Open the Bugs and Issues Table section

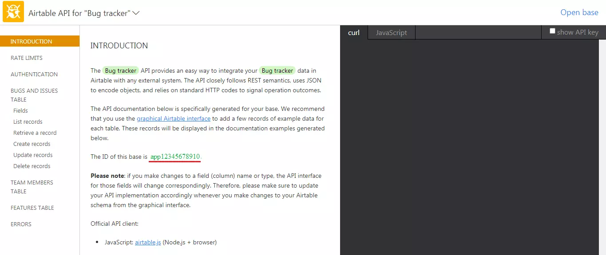[34, 95]
